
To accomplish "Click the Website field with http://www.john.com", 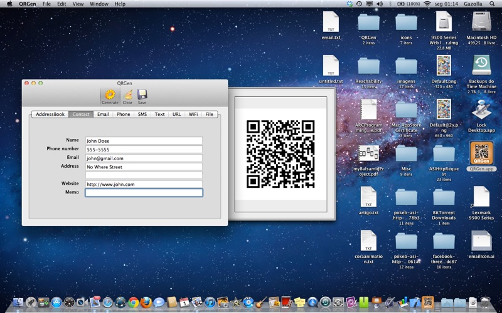I will click(144, 184).
